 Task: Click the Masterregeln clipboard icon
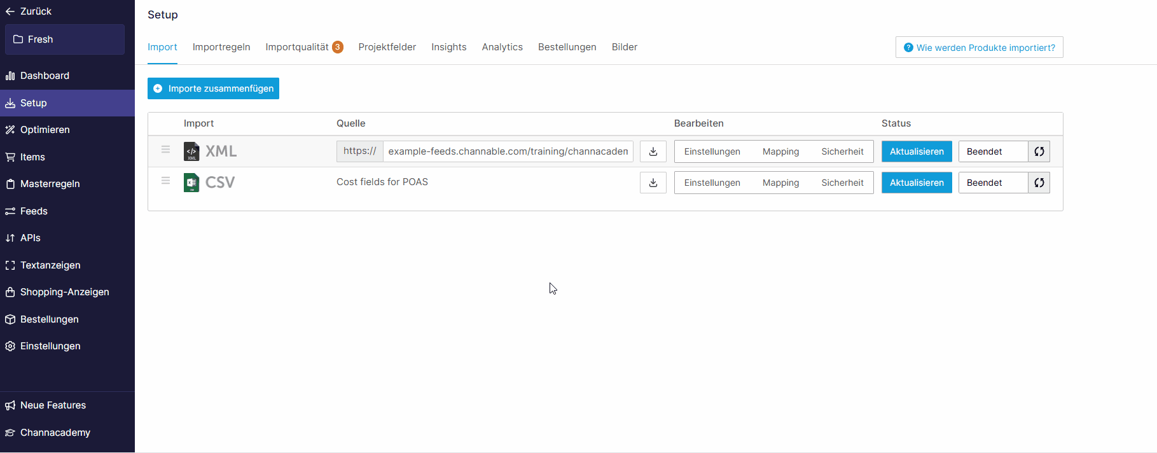[x=10, y=184]
